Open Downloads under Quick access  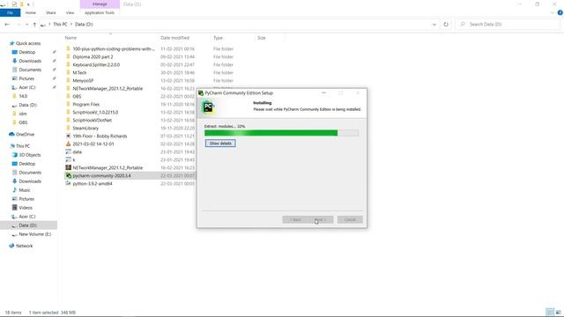(x=30, y=61)
